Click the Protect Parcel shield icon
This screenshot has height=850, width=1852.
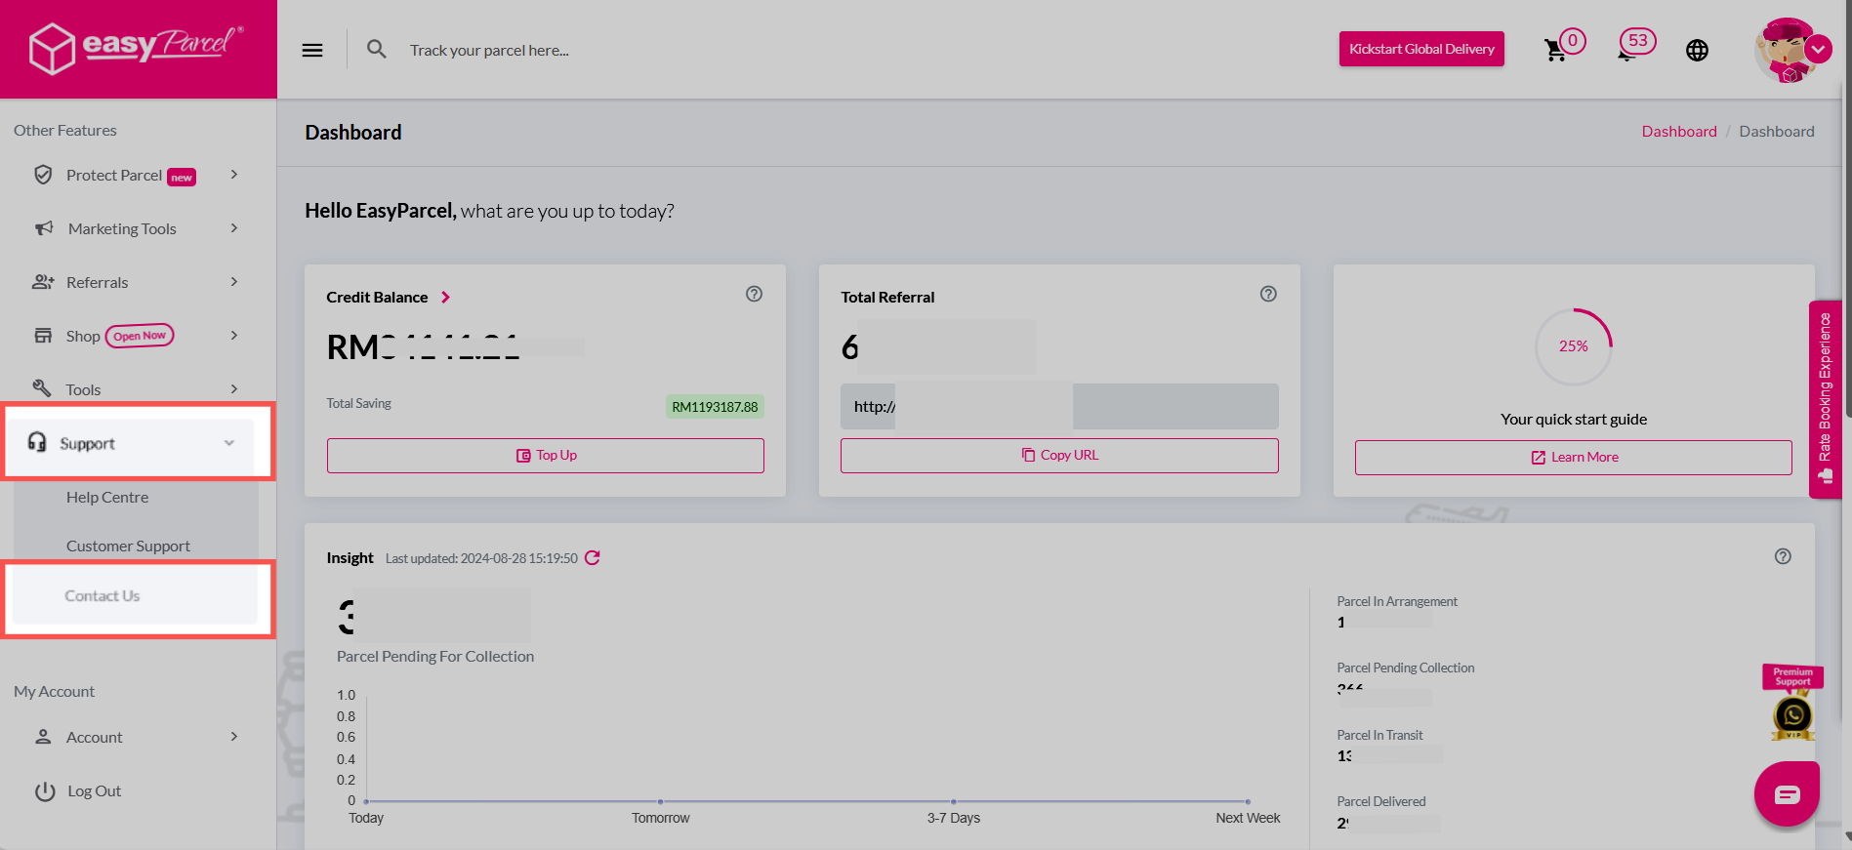click(x=43, y=175)
